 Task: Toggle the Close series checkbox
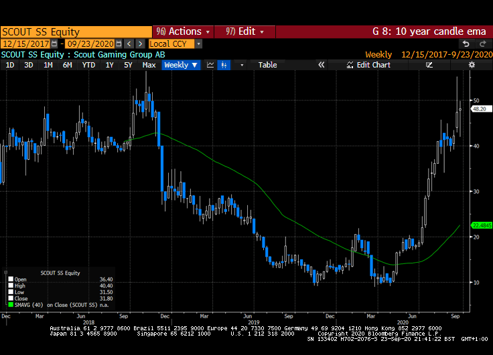[11, 298]
